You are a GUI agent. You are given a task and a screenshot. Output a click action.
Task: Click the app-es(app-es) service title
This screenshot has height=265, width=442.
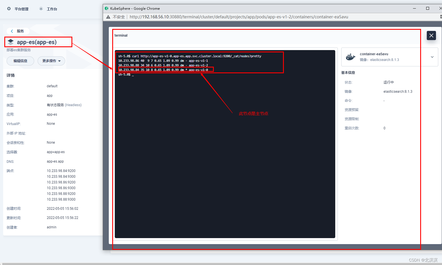[x=37, y=42]
